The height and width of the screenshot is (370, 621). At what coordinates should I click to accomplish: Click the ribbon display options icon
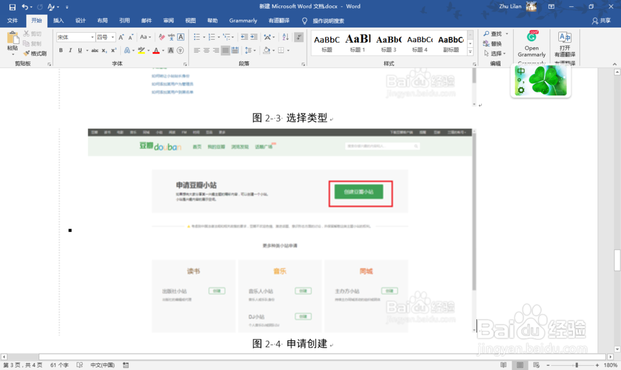point(551,7)
